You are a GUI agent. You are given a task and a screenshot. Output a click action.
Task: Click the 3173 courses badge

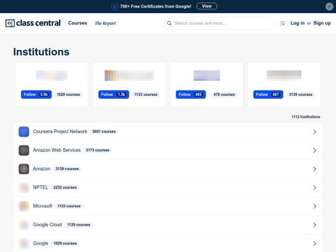[98, 150]
